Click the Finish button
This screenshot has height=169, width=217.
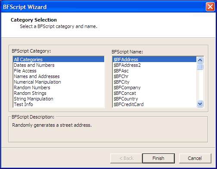[158, 158]
